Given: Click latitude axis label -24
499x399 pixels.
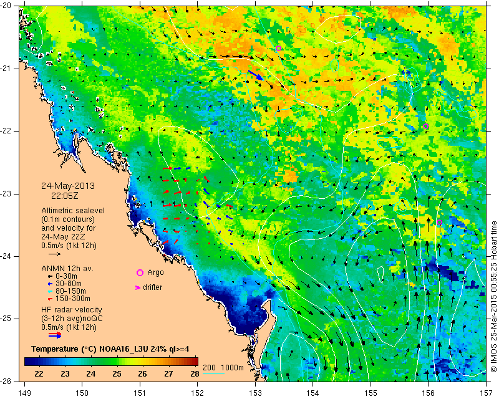Looking at the screenshot, I should (6, 256).
